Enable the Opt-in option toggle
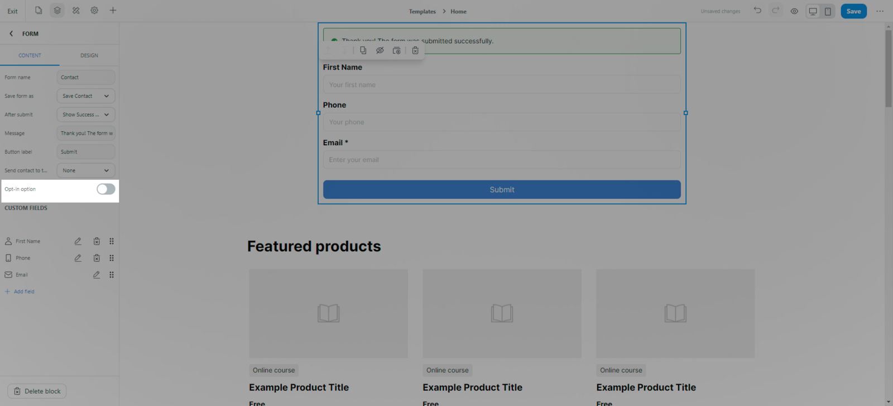Viewport: 893px width, 406px height. (x=105, y=189)
